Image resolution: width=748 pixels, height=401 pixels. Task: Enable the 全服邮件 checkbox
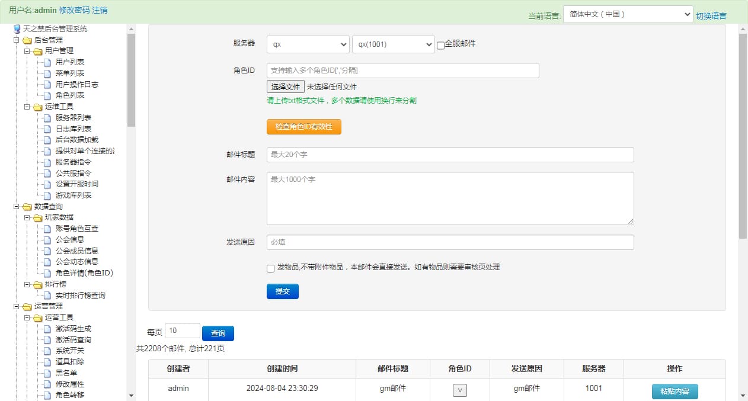pyautogui.click(x=440, y=45)
